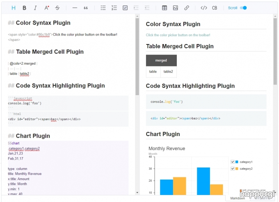Apply strikethrough formatting
Viewport: 279px width, 202px height.
click(x=57, y=8)
